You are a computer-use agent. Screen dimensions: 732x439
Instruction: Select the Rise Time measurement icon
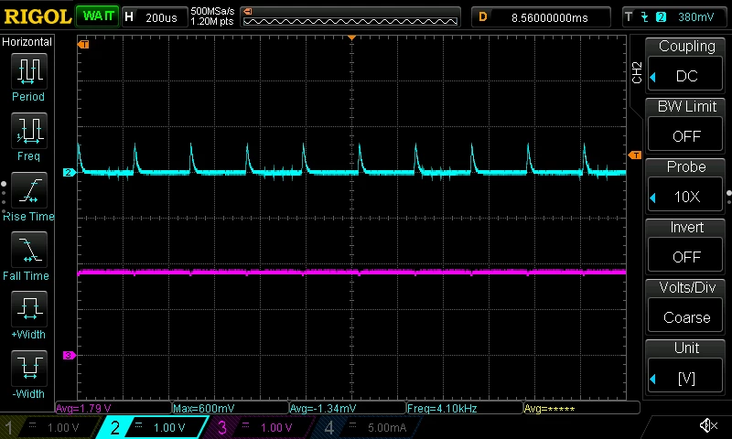click(29, 190)
